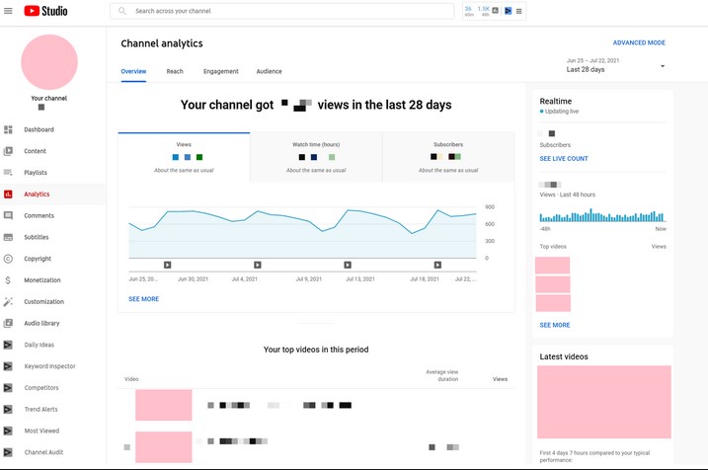Open the Comments sidebar icon
708x470 pixels.
click(8, 216)
